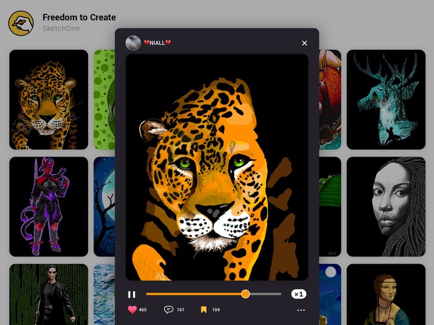Image resolution: width=434 pixels, height=325 pixels.
Task: Pause the jaguar drawing playback
Action: tap(132, 294)
